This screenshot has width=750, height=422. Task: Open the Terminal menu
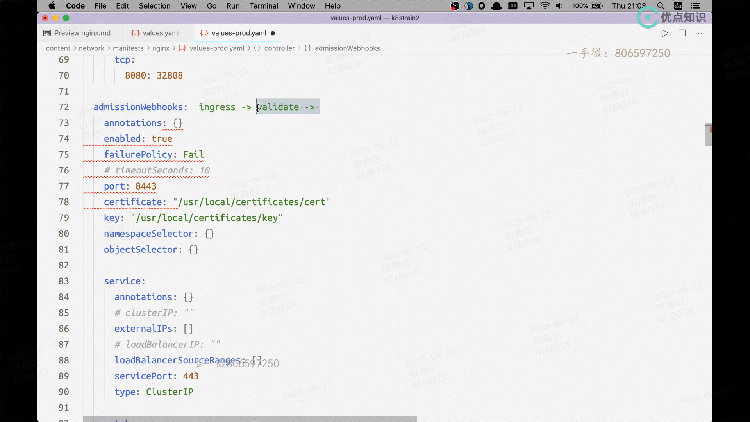(264, 6)
